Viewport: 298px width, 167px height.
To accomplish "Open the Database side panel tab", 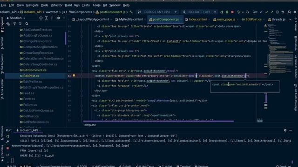I will 296,43.
